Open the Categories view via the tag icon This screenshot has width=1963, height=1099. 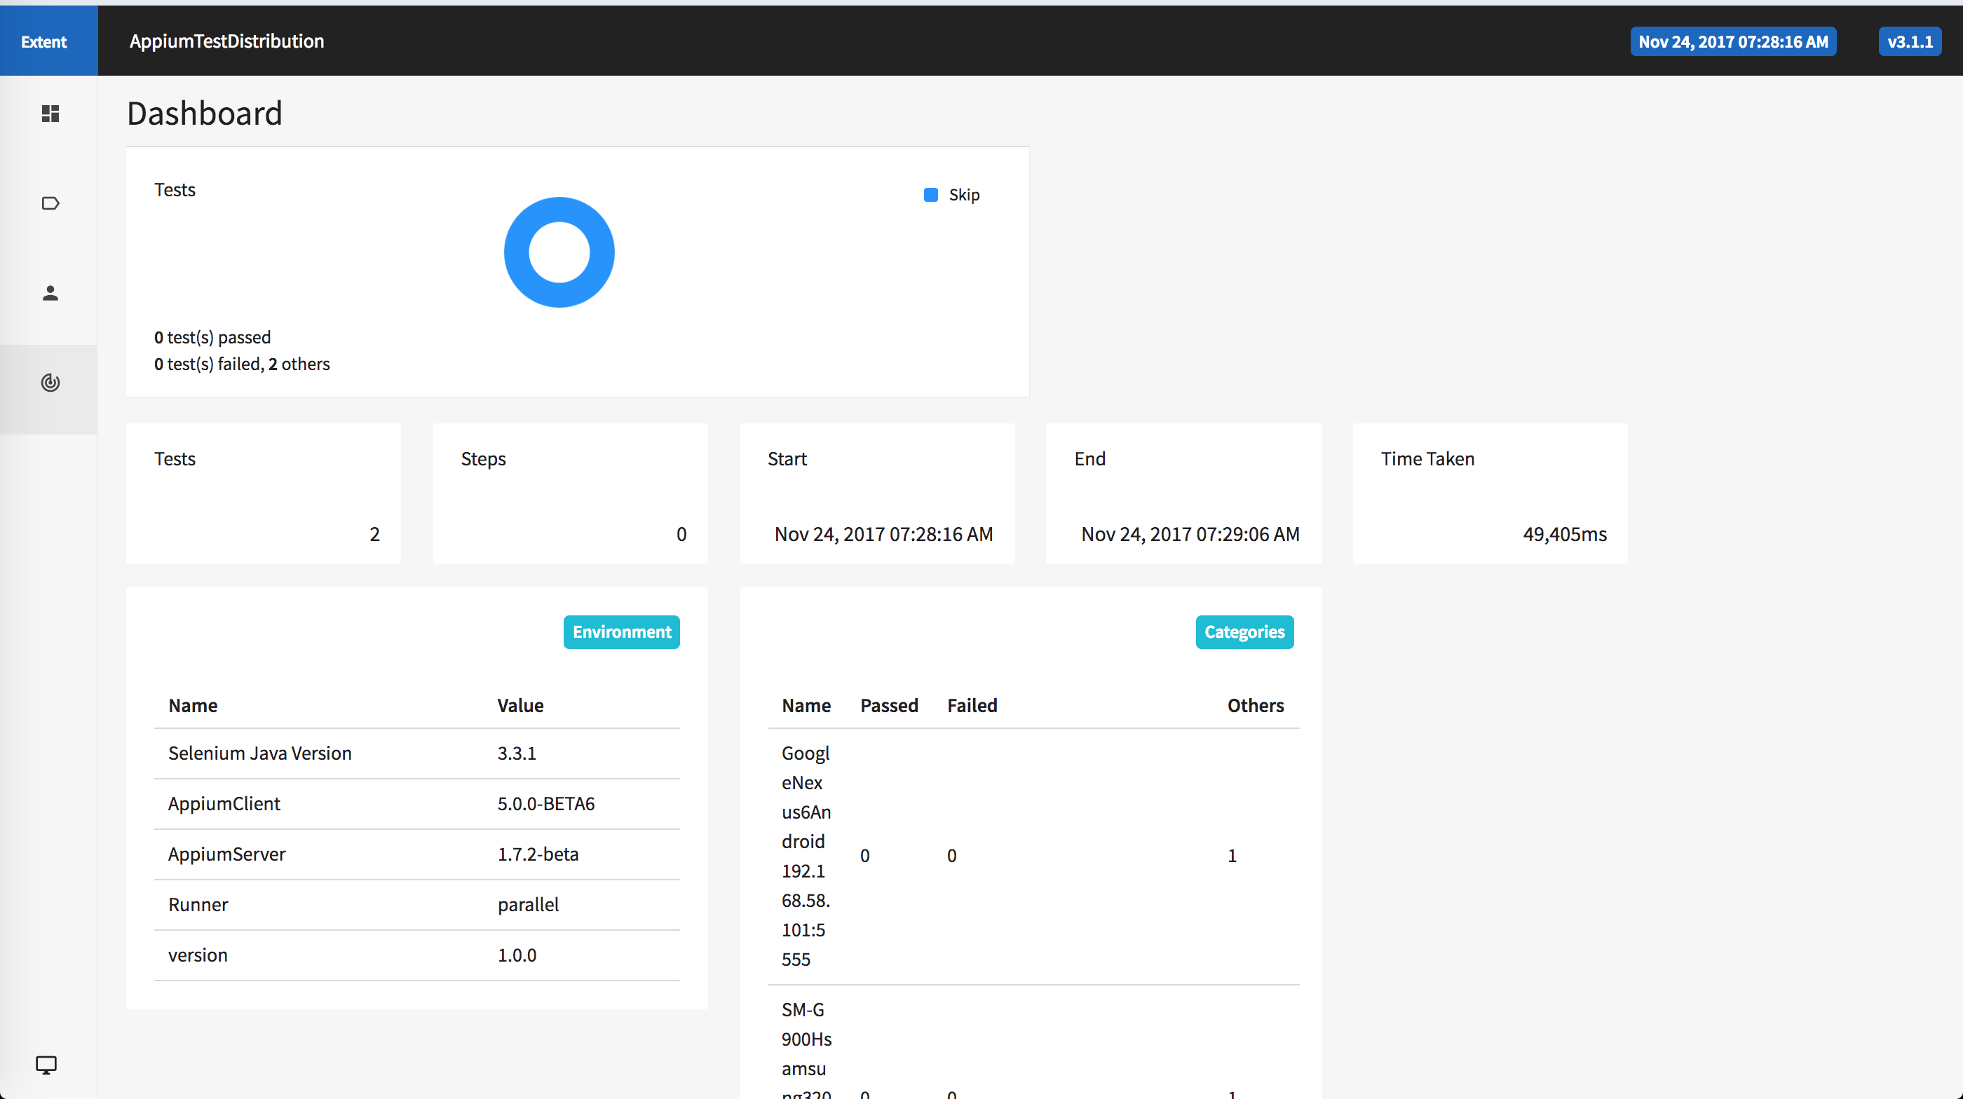pyautogui.click(x=49, y=203)
